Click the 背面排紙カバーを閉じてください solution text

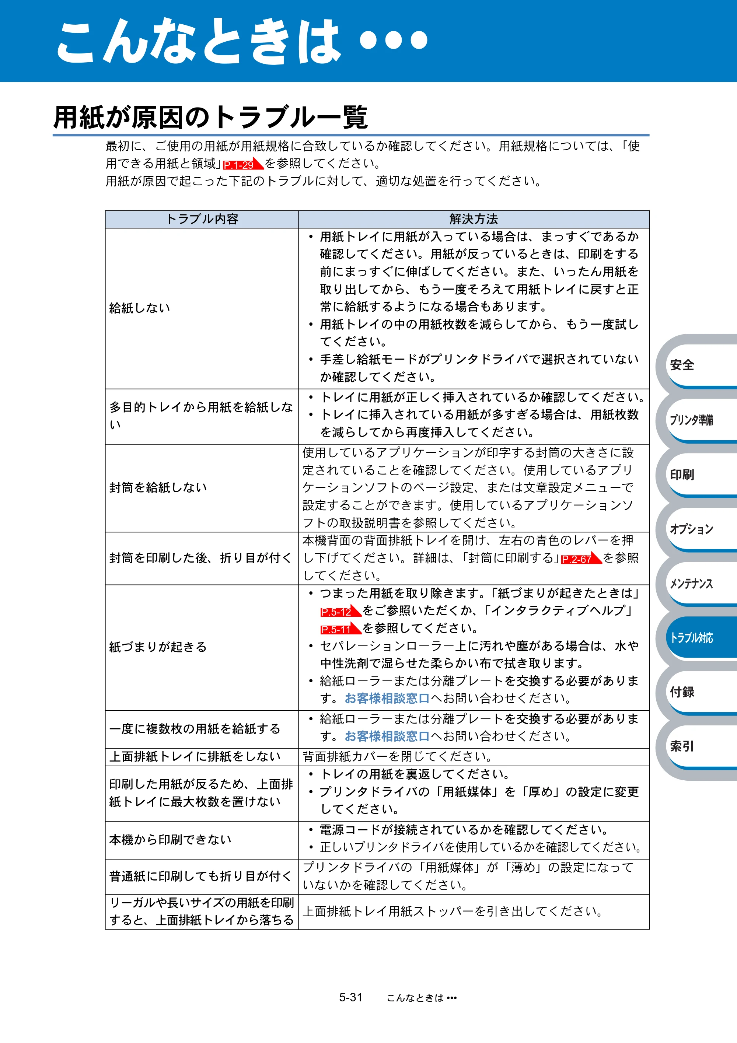(398, 757)
